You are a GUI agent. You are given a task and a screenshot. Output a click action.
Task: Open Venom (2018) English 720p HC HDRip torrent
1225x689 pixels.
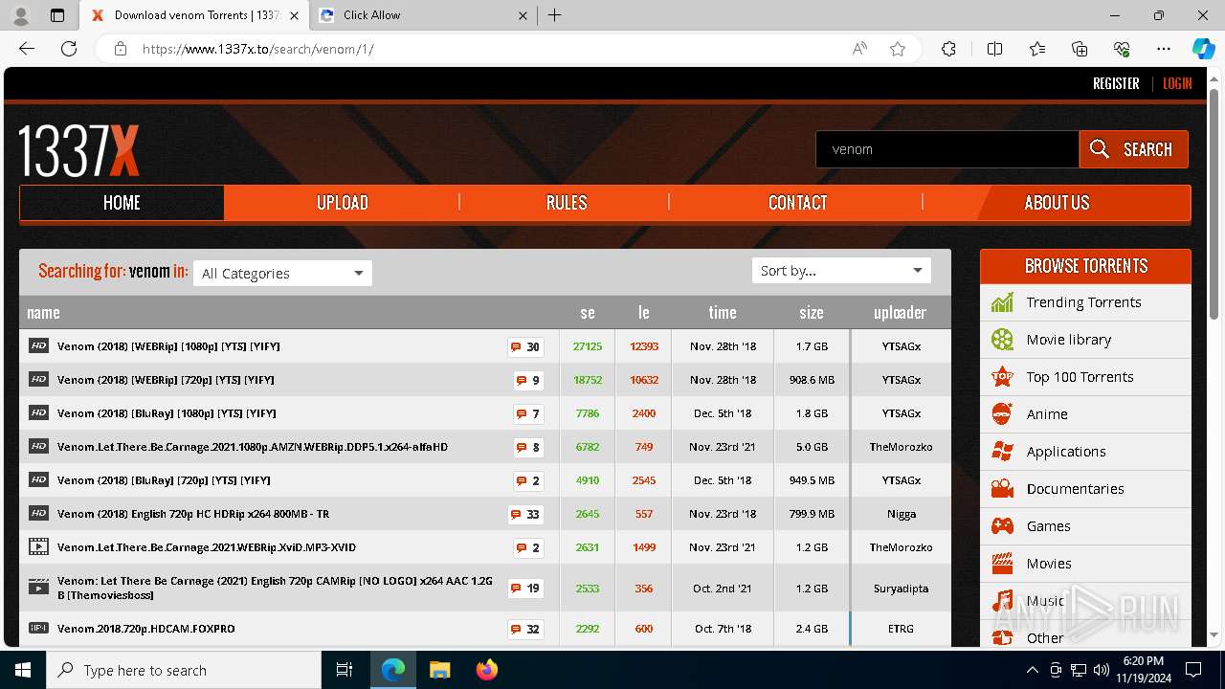[193, 514]
